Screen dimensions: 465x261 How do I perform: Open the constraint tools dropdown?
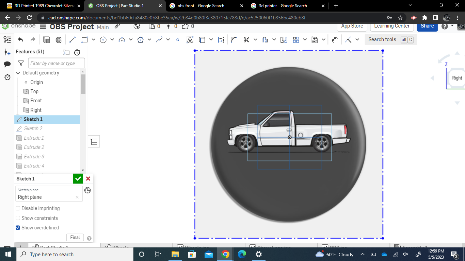[x=357, y=39]
